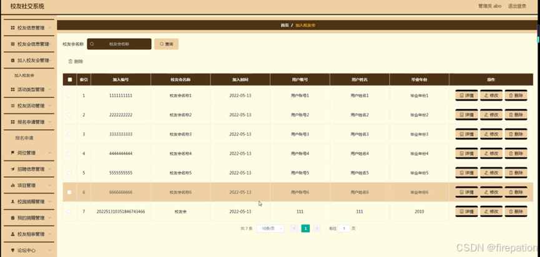Viewport: 540px width, 257px height.
Task: Expand the 活动类型管理 menu chevron
Action: (50, 89)
